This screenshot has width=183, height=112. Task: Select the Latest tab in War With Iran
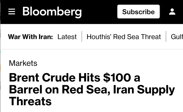[67, 37]
